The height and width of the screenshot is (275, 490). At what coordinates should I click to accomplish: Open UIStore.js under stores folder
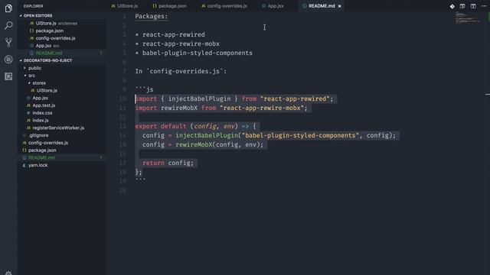coord(47,90)
